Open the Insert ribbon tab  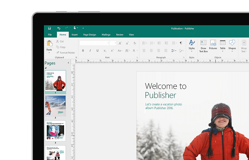75,35
